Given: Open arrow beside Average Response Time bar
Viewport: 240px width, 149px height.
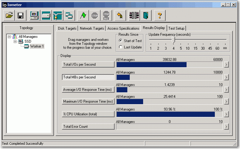Looking at the screenshot, I should [226, 90].
